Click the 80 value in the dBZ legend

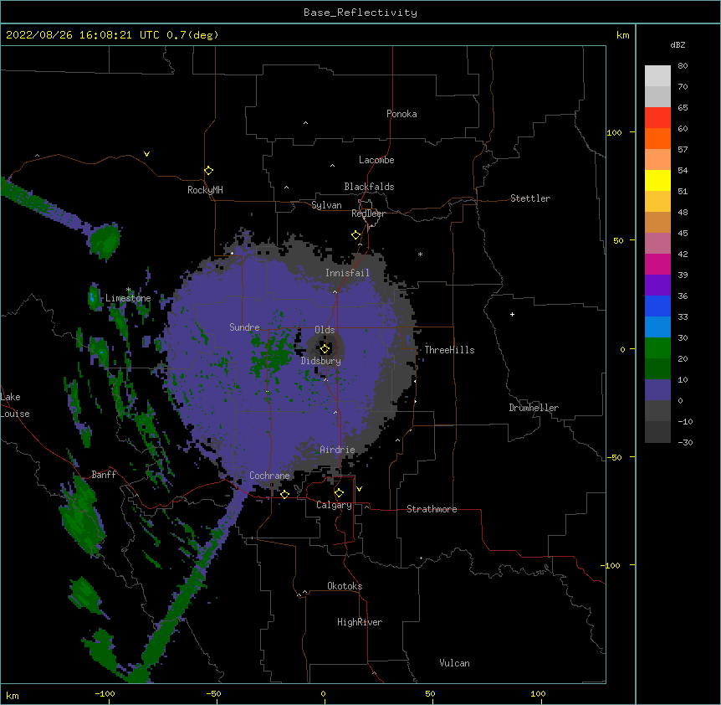click(x=683, y=66)
